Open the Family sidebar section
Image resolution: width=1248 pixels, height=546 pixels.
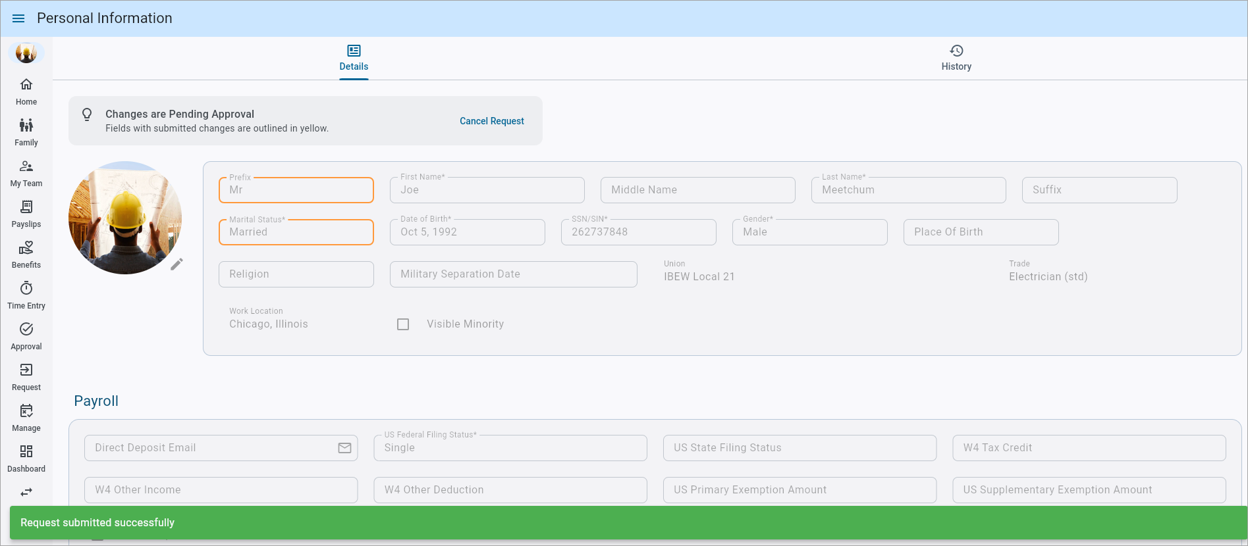point(26,132)
